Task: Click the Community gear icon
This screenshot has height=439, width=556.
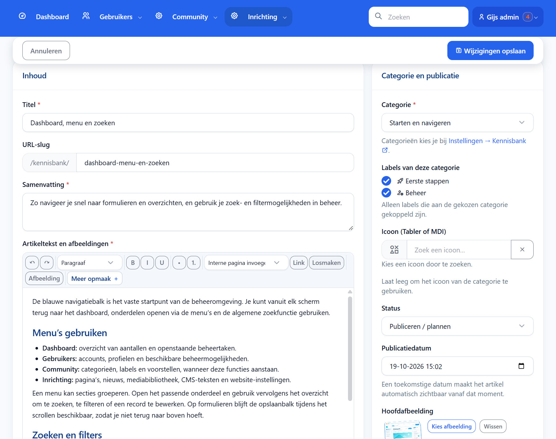Action: tap(159, 16)
